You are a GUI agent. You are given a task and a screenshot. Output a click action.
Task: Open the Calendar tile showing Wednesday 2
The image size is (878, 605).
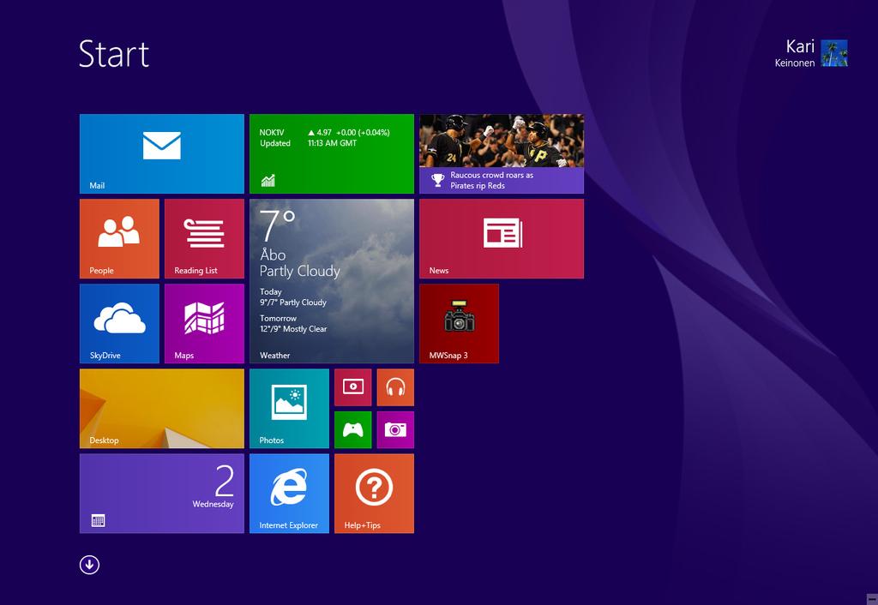162,494
